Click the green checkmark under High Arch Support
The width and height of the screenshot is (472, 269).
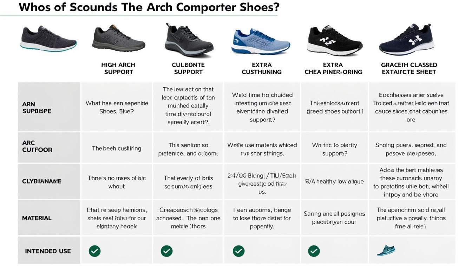[94, 251]
